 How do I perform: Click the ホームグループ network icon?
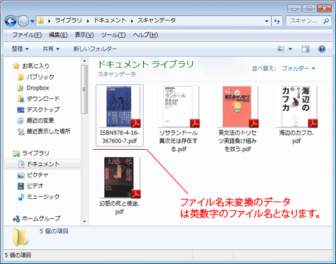[x=16, y=219]
